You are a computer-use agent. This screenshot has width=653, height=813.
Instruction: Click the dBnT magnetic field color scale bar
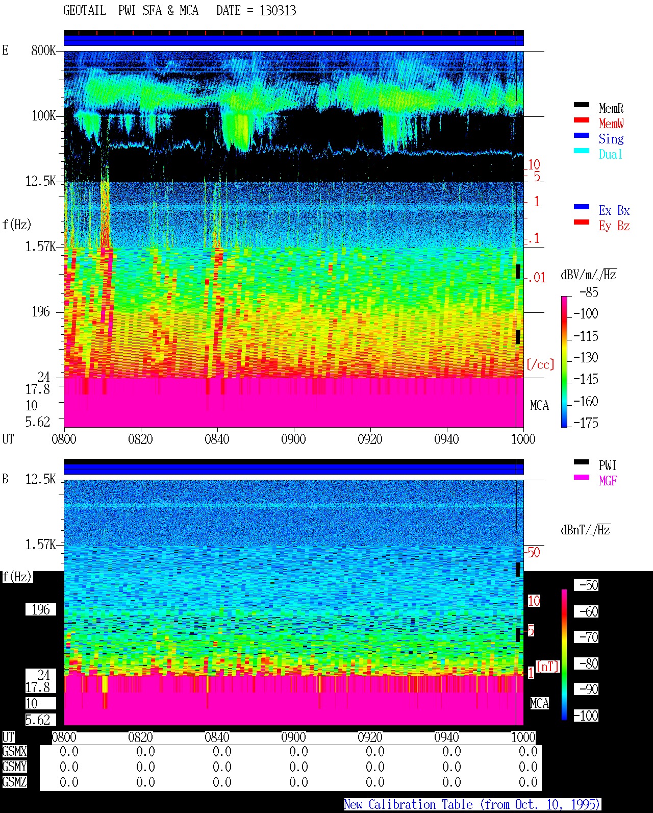[564, 655]
